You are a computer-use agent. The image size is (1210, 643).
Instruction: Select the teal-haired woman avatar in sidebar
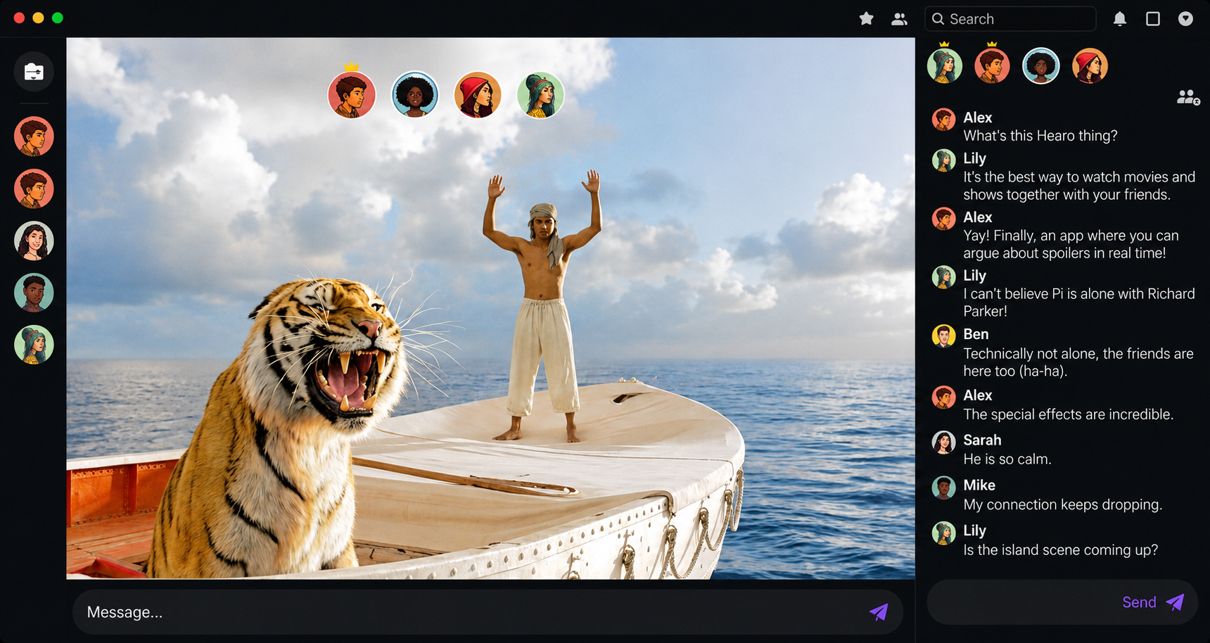click(x=34, y=345)
